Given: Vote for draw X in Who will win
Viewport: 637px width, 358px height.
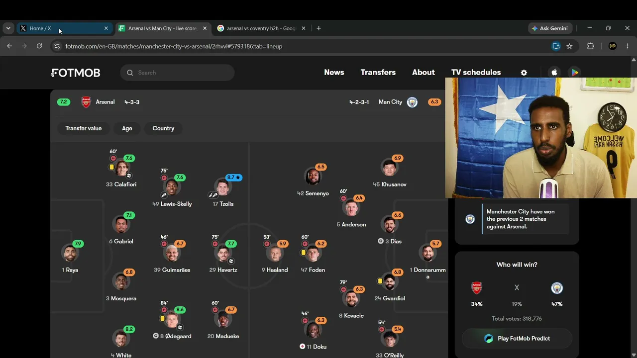Looking at the screenshot, I should pyautogui.click(x=517, y=288).
